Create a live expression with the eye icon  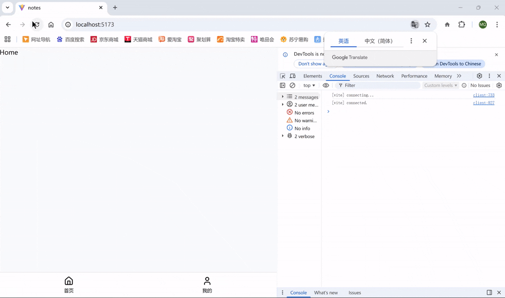[x=326, y=86]
